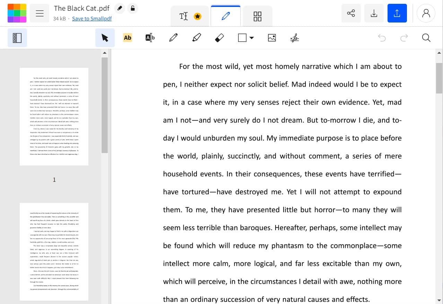
Task: Click the Smallpdf colorful logo
Action: click(x=17, y=13)
